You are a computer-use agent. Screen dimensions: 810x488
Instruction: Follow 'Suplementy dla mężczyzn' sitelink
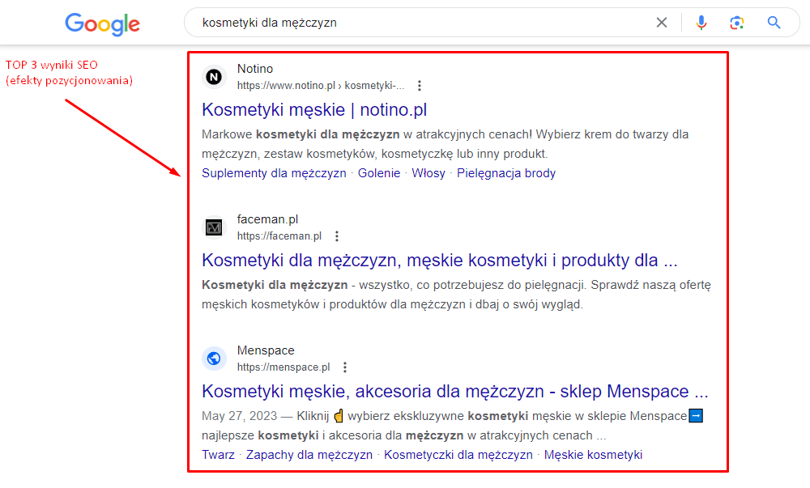(x=274, y=173)
